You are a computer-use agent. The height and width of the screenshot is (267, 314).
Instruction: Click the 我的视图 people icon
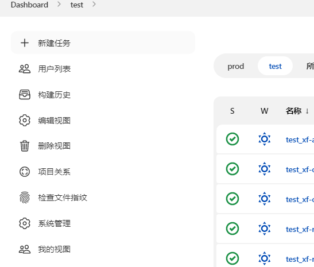tap(25, 249)
